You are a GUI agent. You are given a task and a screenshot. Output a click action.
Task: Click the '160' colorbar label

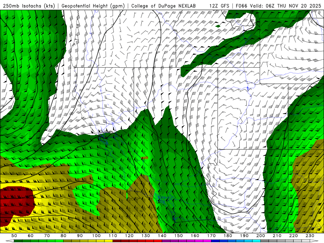pyautogui.click(x=195, y=236)
